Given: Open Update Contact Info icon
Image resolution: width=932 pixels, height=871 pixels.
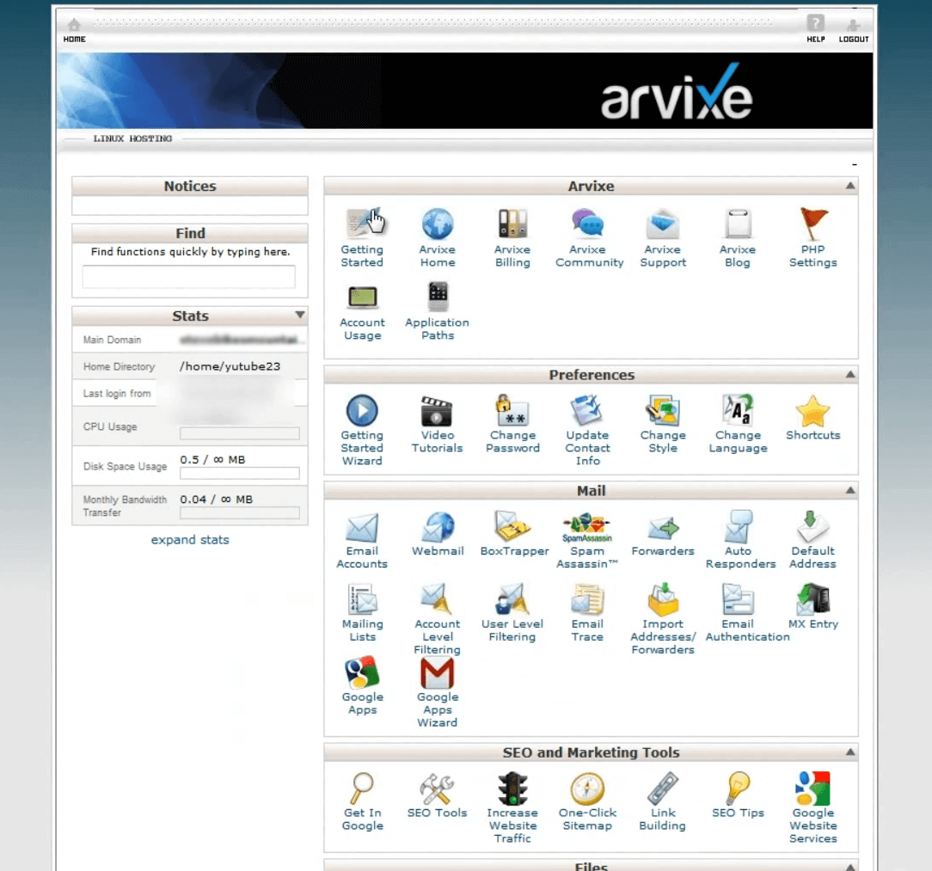Looking at the screenshot, I should [587, 410].
